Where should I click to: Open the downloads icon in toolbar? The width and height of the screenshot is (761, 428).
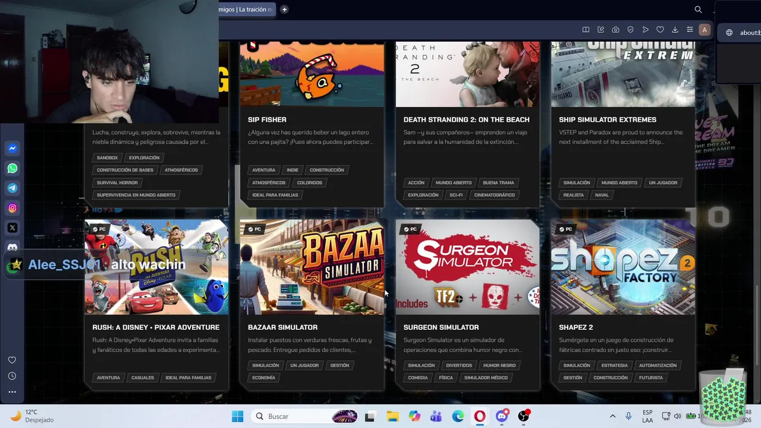pyautogui.click(x=675, y=30)
